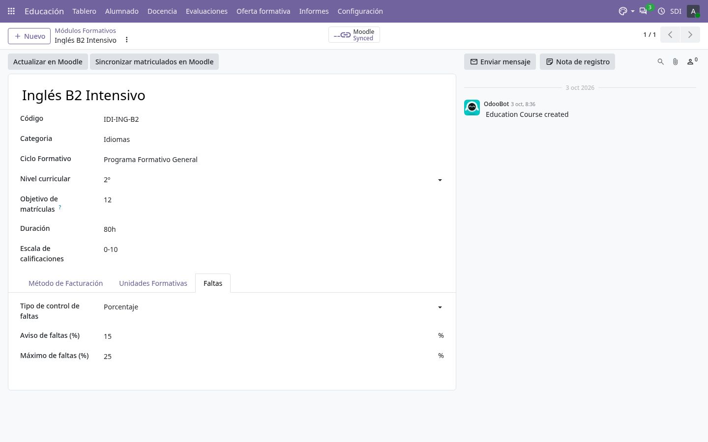Open the Tablero menu

[84, 11]
